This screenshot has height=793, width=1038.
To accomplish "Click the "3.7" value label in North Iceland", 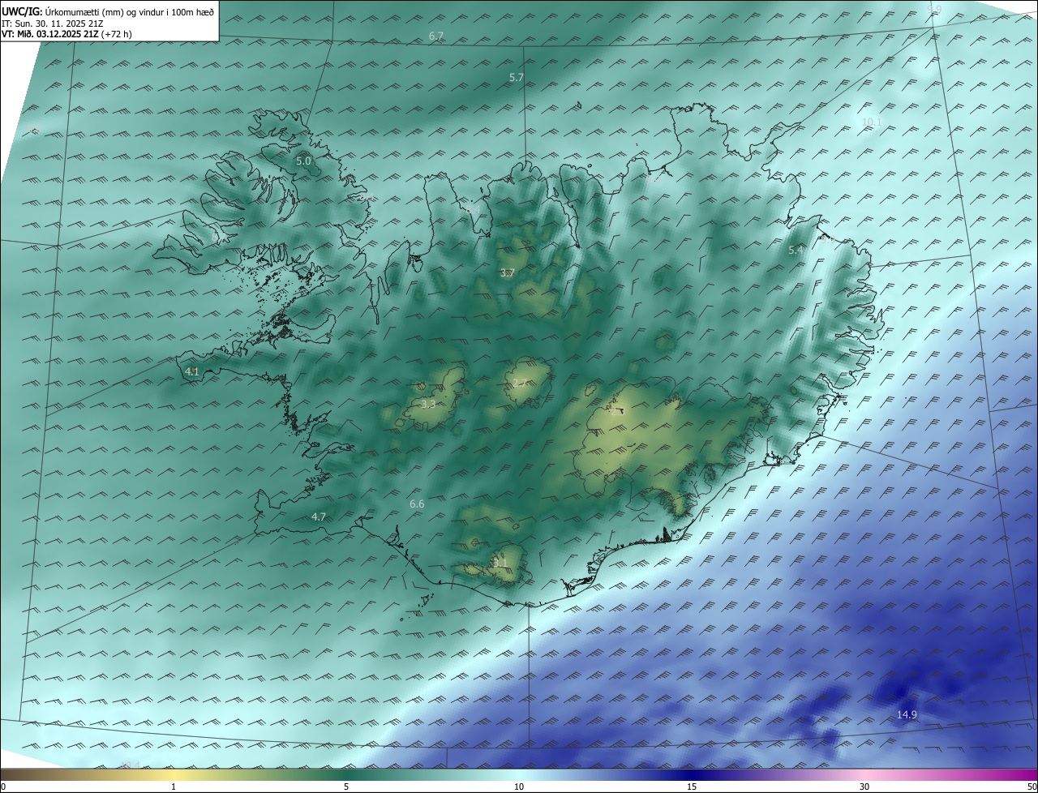I will click(x=507, y=272).
